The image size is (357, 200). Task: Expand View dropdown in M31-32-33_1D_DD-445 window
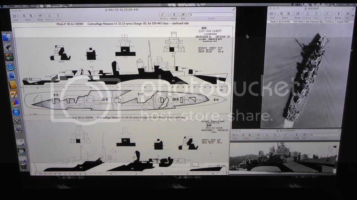[16, 16]
